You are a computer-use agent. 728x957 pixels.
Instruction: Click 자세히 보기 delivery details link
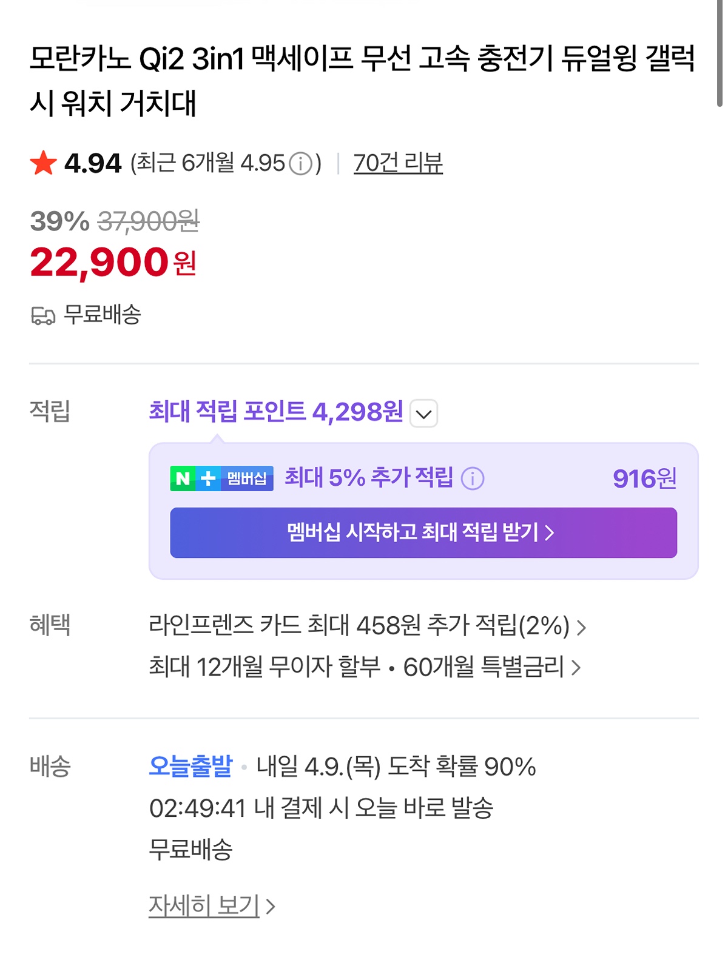(x=204, y=905)
